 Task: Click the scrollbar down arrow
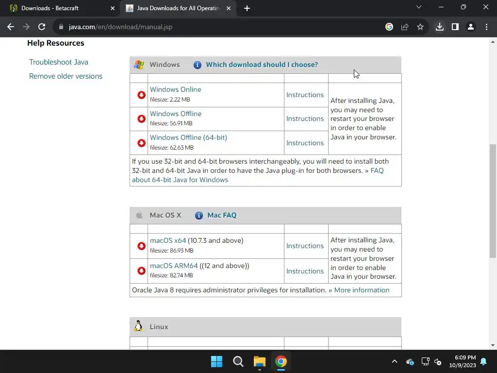click(x=493, y=345)
